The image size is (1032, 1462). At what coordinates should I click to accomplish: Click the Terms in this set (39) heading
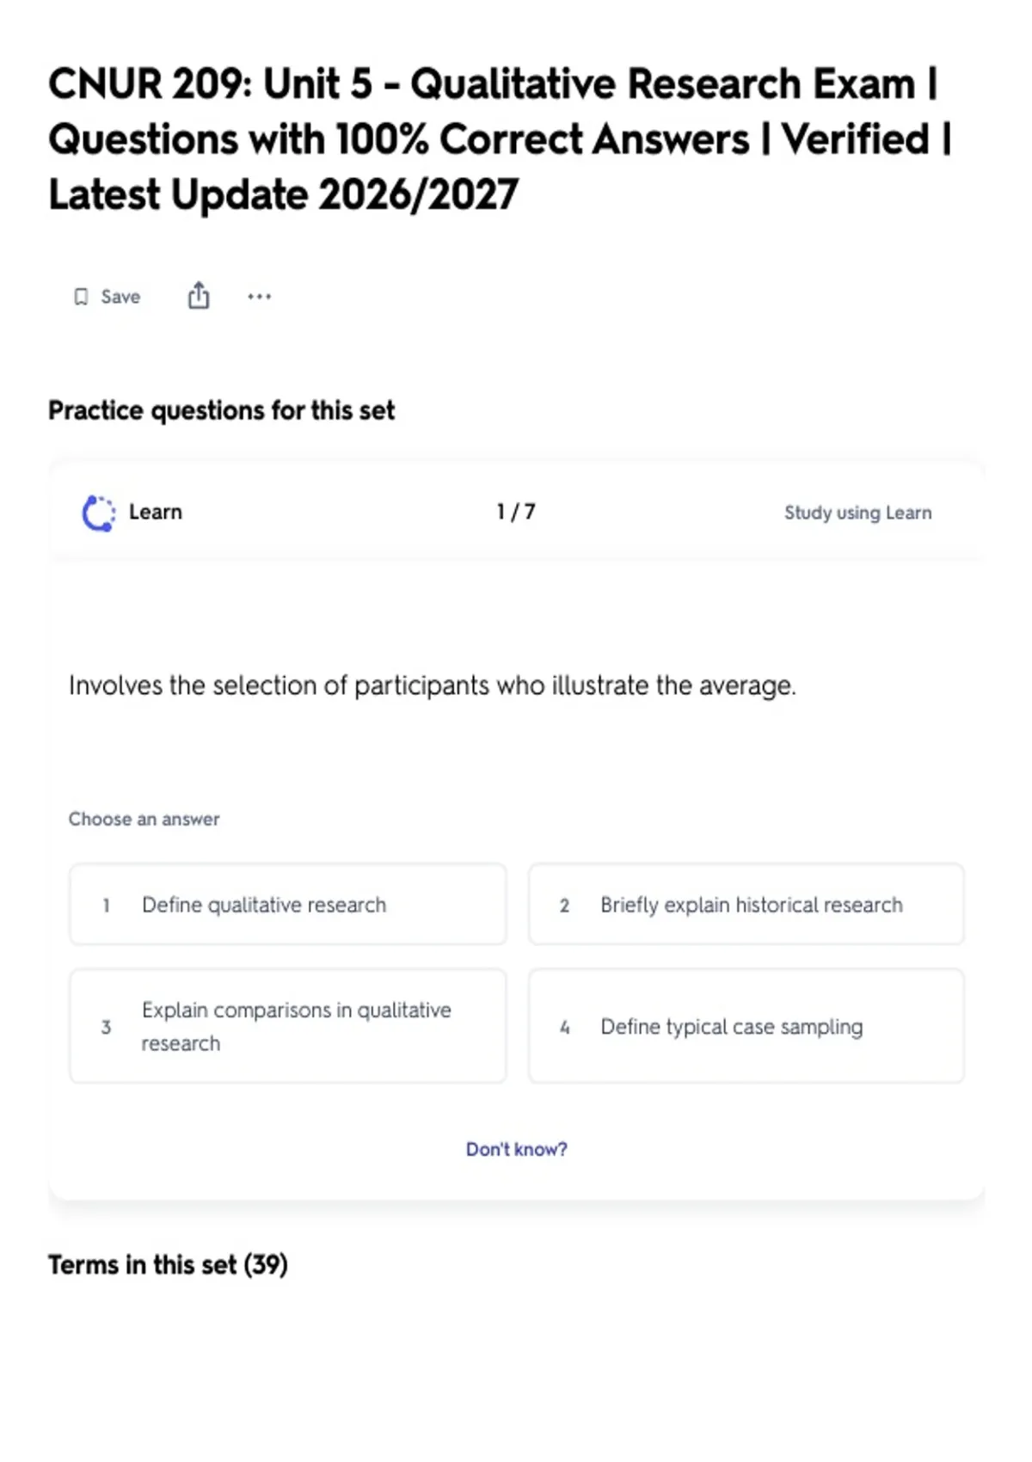click(x=168, y=1265)
